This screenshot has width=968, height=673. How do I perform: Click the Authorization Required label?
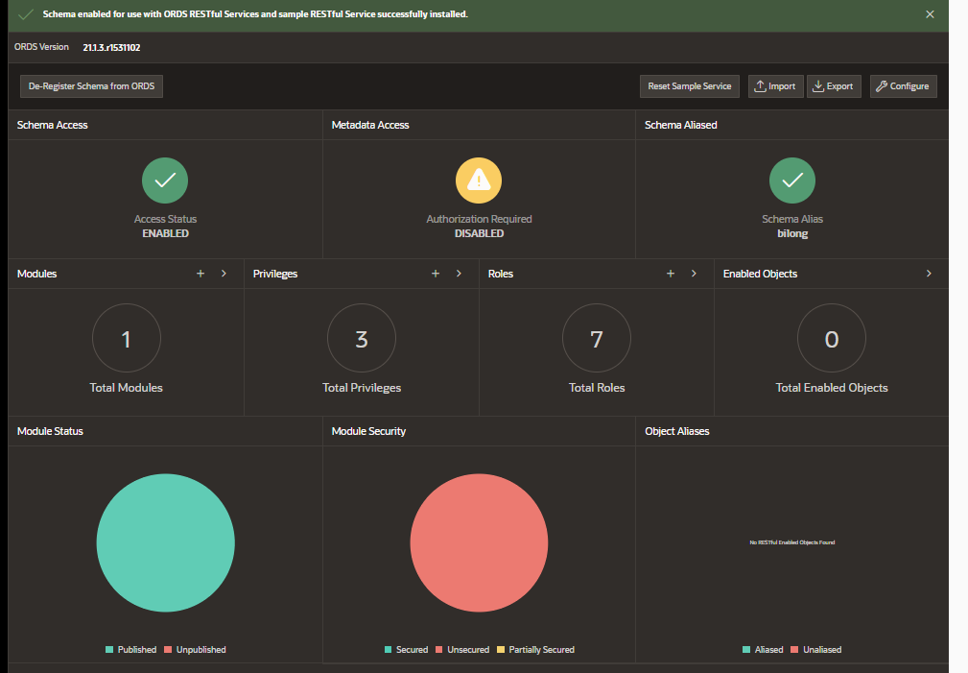tap(479, 219)
